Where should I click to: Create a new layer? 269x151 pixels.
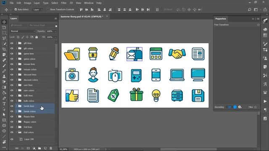45,148
